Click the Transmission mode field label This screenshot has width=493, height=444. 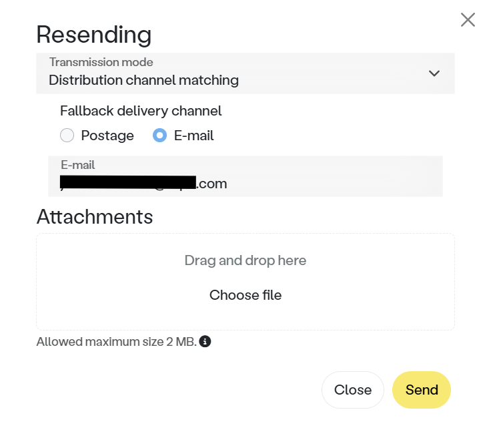[x=101, y=62]
